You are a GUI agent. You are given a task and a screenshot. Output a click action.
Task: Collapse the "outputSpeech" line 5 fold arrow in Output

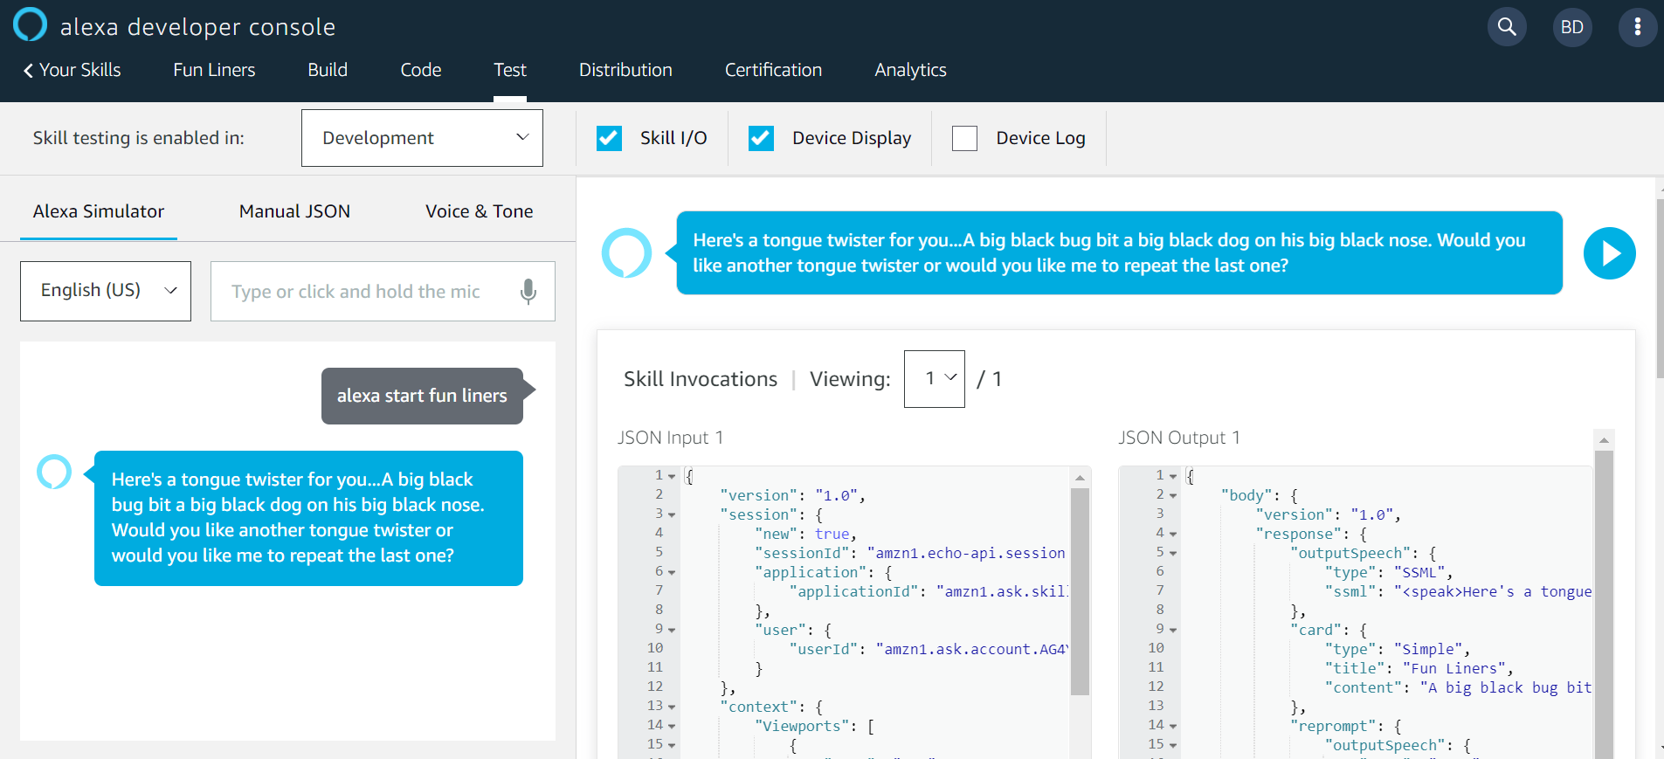[1173, 554]
